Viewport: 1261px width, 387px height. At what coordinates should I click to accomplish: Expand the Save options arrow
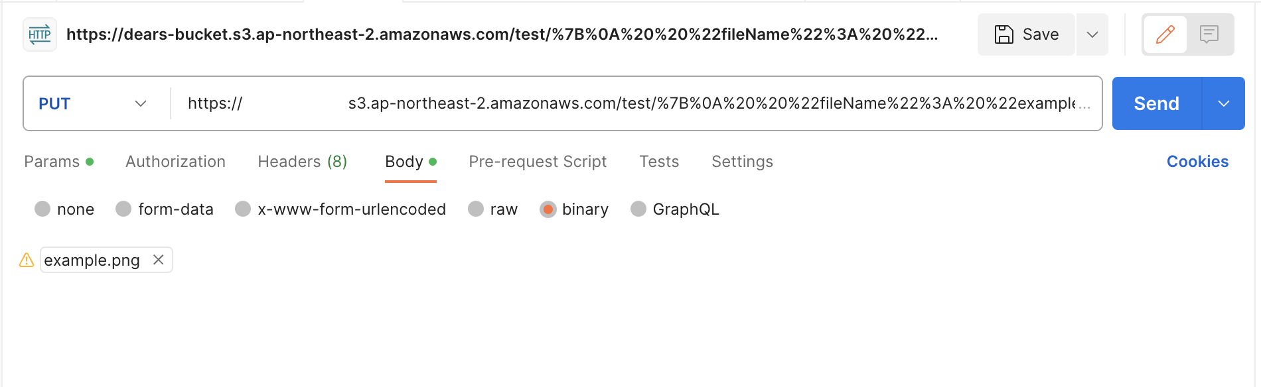tap(1092, 34)
